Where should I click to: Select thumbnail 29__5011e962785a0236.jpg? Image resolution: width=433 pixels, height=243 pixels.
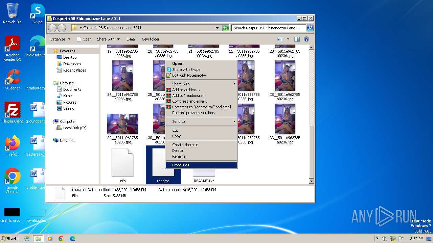122,124
